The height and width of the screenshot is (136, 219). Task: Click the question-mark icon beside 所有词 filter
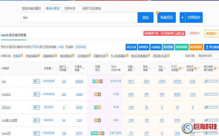pos(22,55)
